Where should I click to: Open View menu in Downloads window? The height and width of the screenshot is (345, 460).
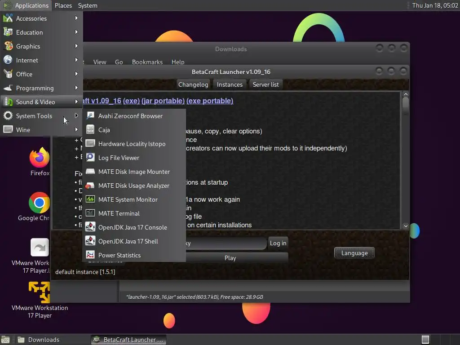[100, 62]
